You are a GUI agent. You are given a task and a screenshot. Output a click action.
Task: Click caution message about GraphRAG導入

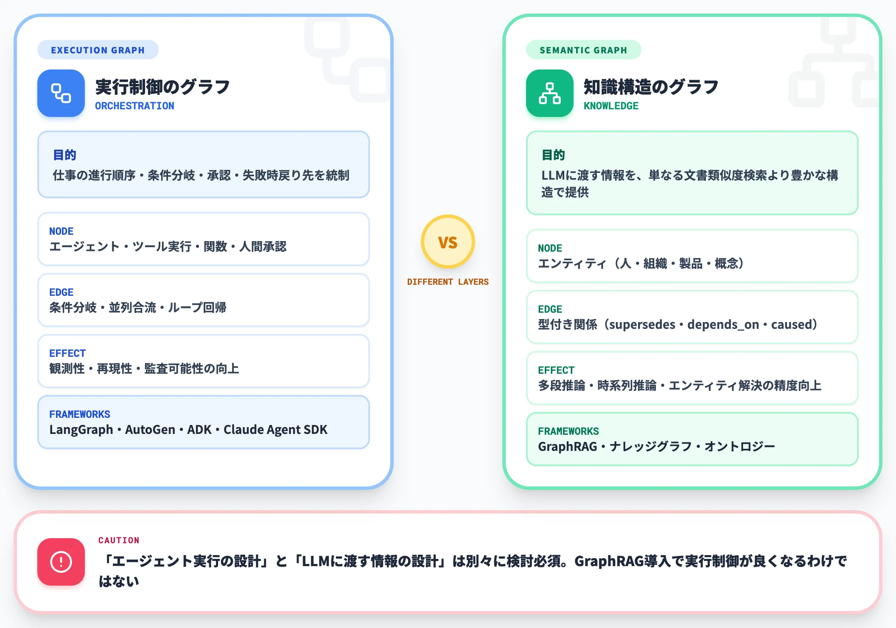point(473,571)
